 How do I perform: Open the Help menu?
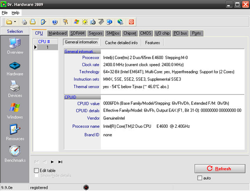[15, 13]
